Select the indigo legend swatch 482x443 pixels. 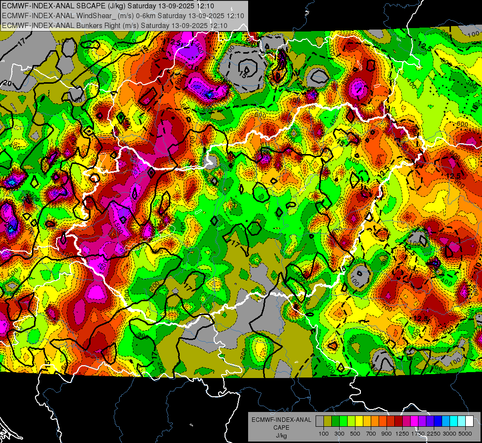(x=430, y=421)
